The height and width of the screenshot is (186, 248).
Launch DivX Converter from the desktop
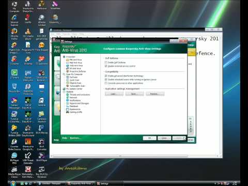(x=41, y=145)
